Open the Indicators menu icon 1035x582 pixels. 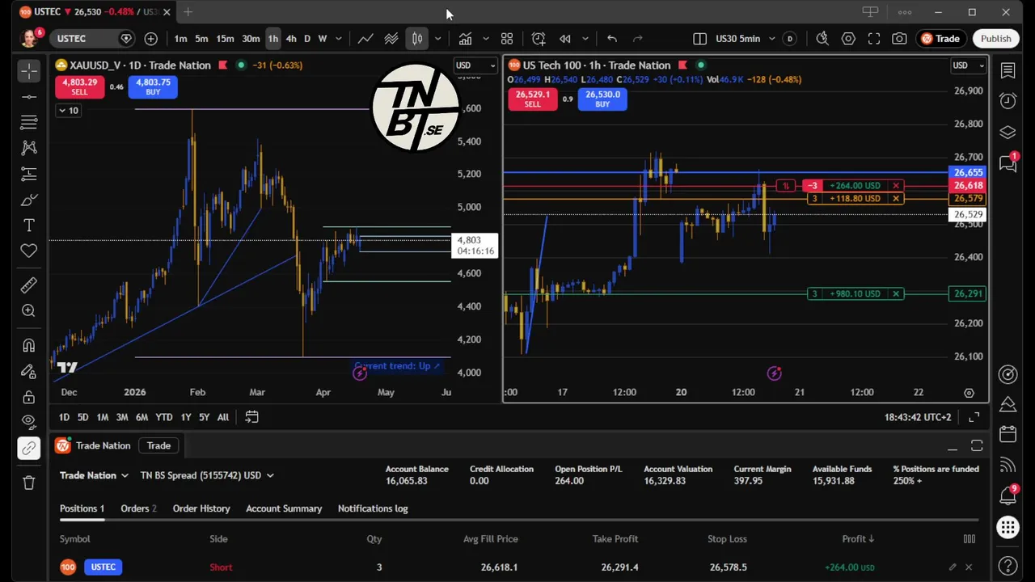click(x=466, y=39)
